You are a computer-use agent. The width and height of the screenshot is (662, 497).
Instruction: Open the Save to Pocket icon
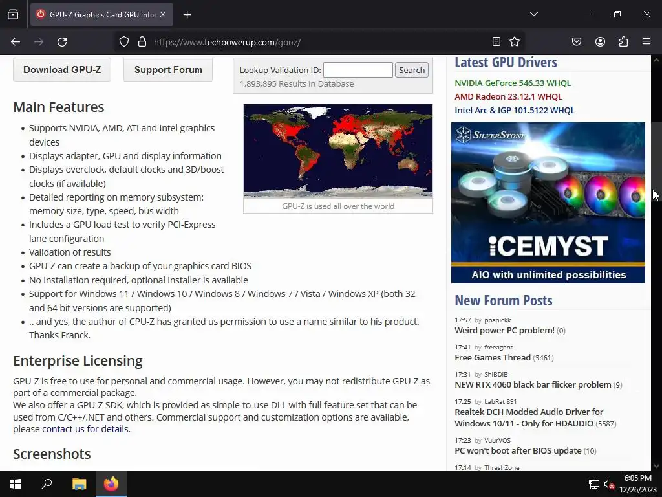coord(576,41)
